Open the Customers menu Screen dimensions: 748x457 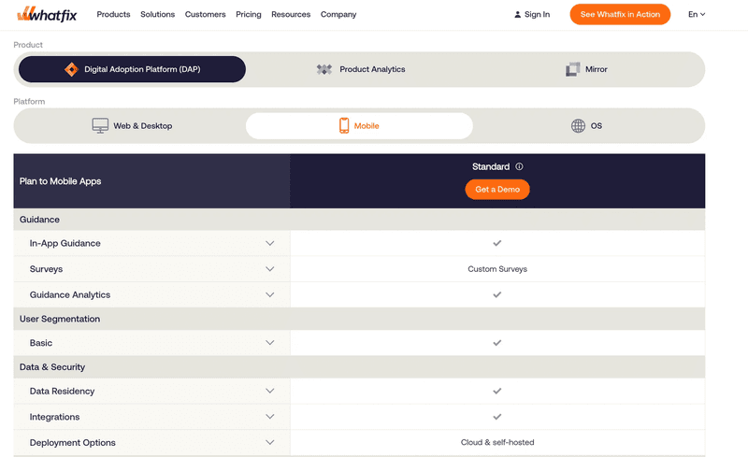(205, 14)
